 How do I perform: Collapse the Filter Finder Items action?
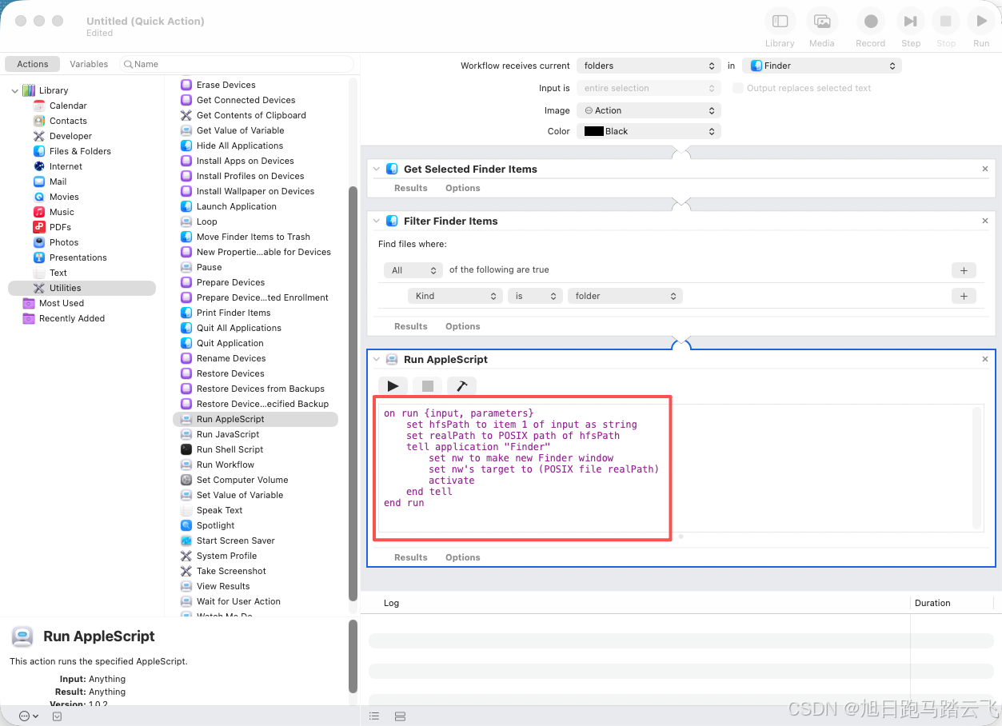377,221
